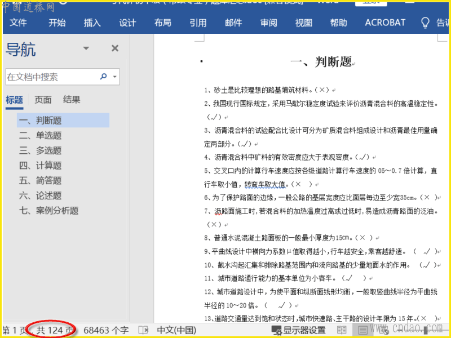Viewport: 451px width, 338px height.
Task: Jump to heading 三、多选题
Action: coord(40,150)
